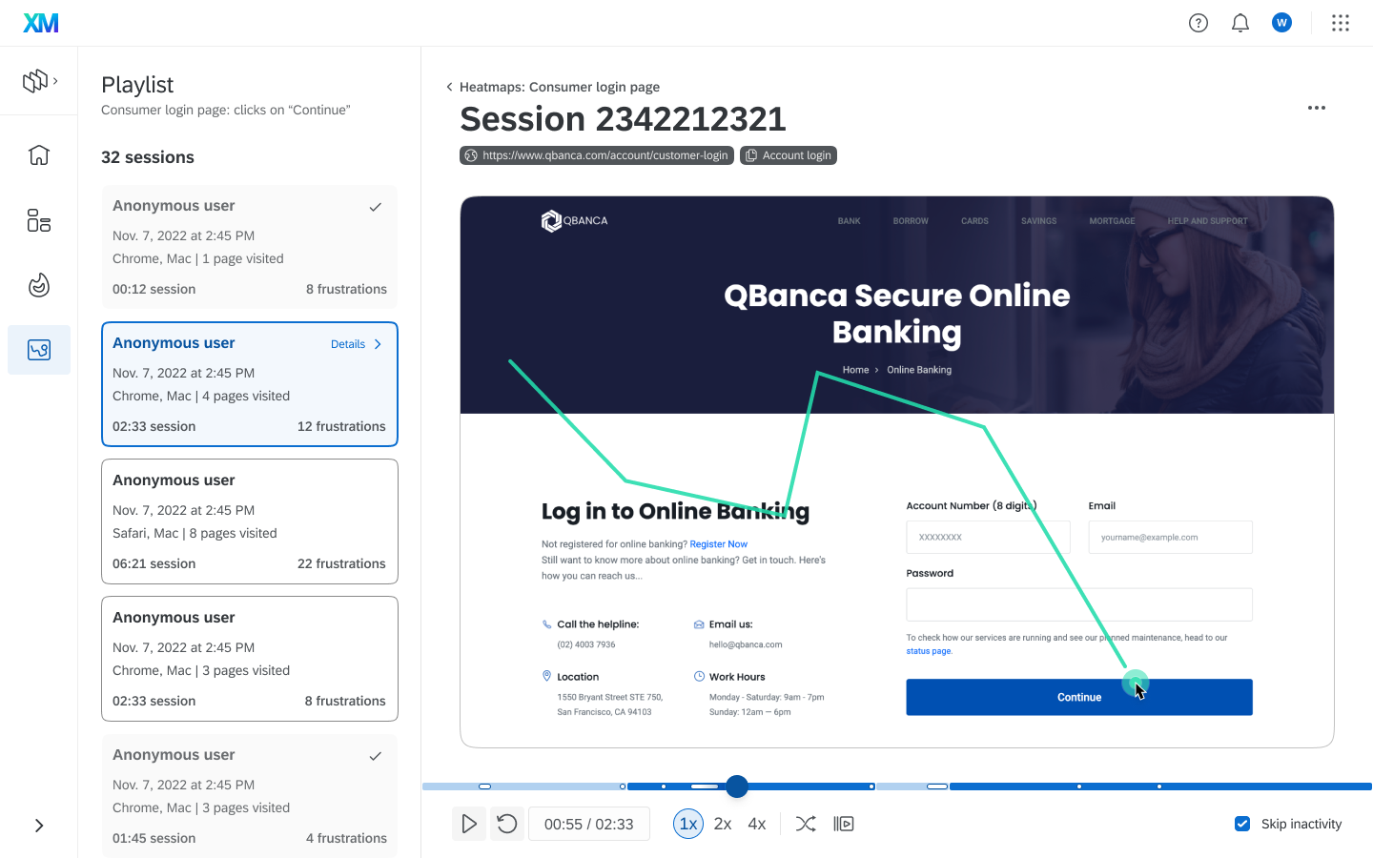Click the long inactivity segment before the playhead
1373x858 pixels.
point(705,786)
